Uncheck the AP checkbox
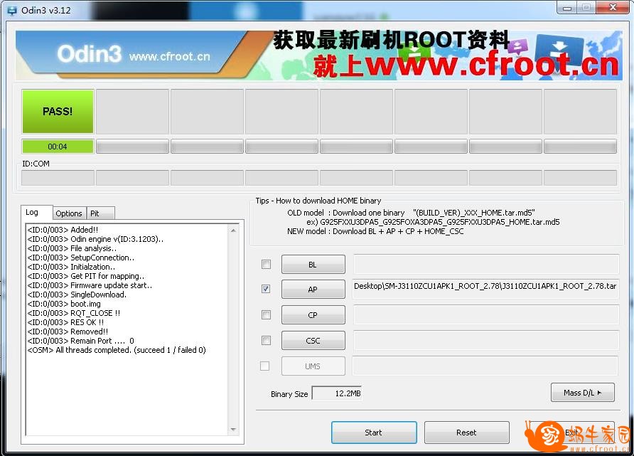The height and width of the screenshot is (456, 634). coord(266,289)
